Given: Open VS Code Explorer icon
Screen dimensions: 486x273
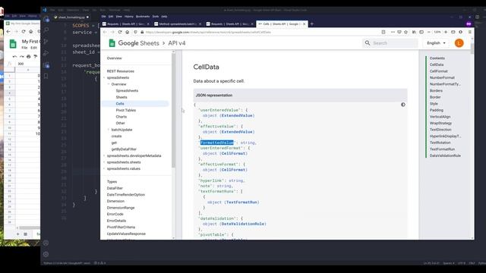Looking at the screenshot, I should tap(46, 19).
